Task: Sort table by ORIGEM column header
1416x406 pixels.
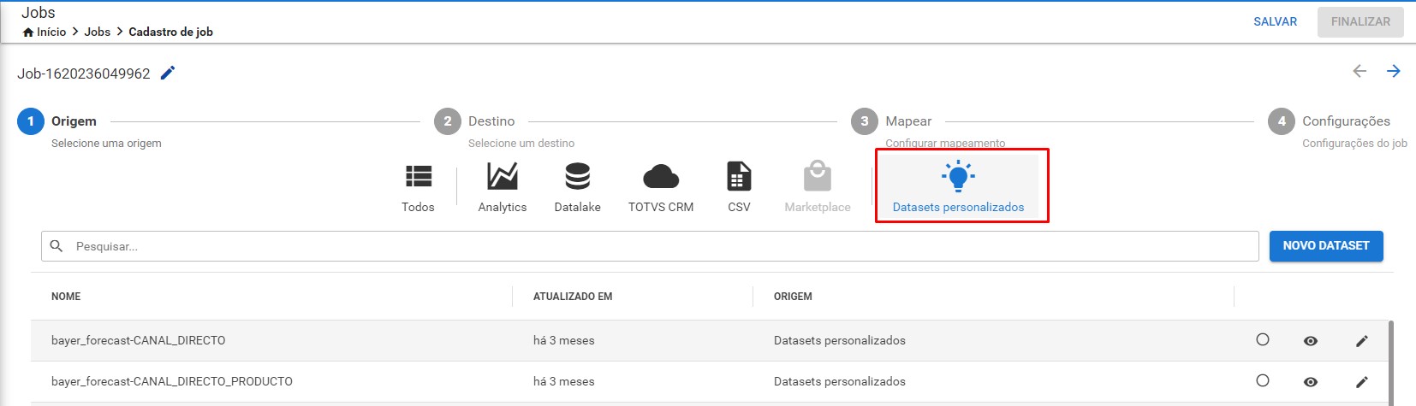Action: (793, 297)
